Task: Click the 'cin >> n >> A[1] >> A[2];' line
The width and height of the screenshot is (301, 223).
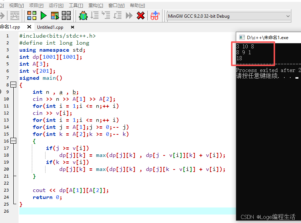Action: point(74,99)
